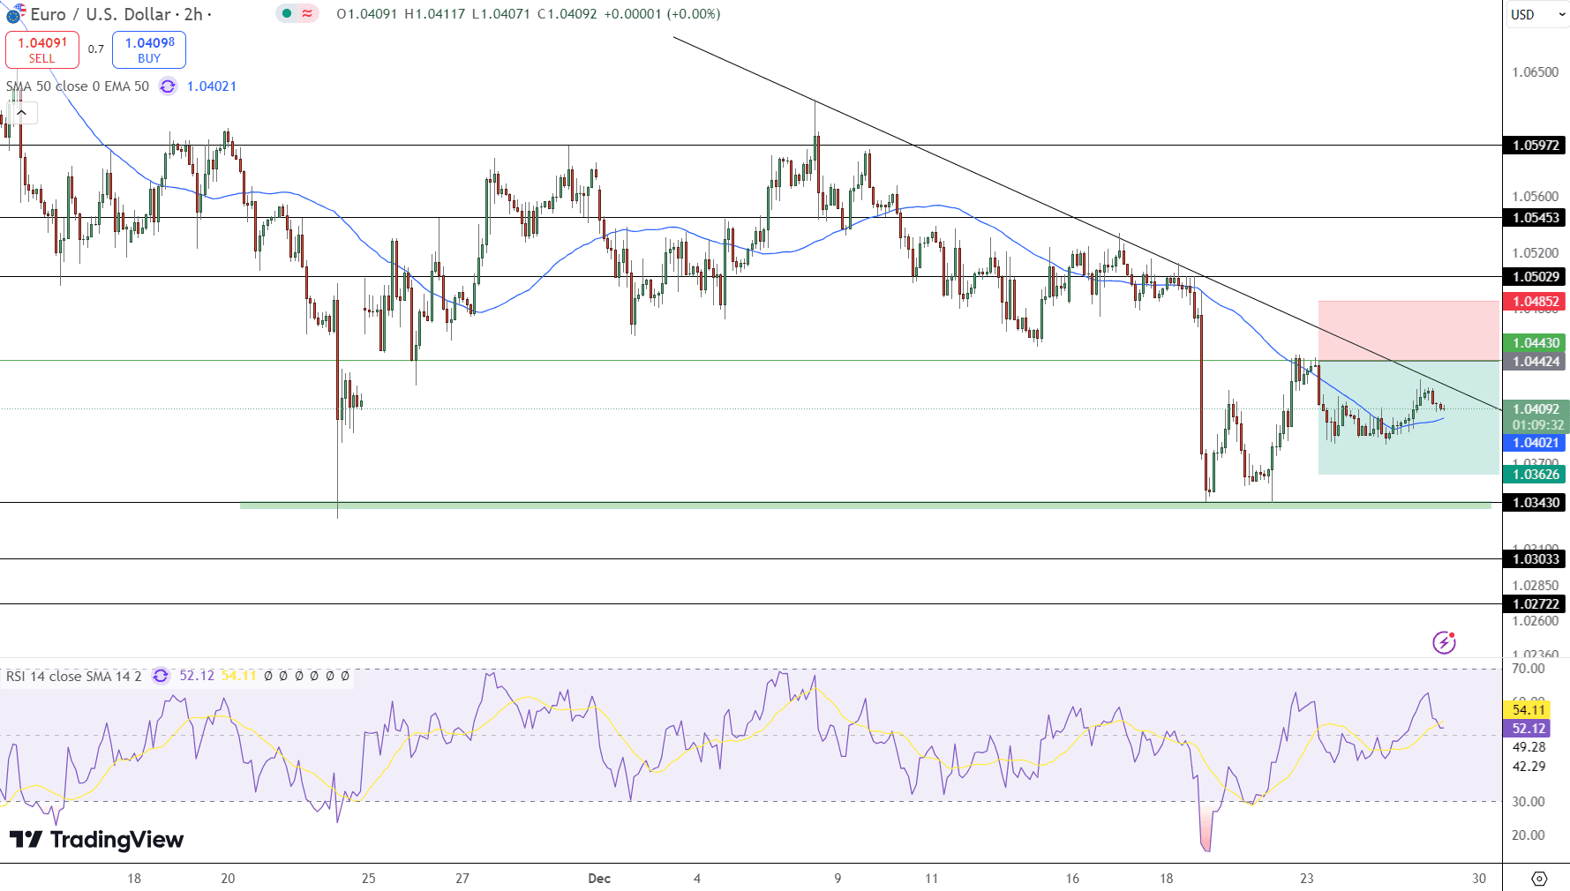Click the BUY 1.04098 button

click(149, 49)
